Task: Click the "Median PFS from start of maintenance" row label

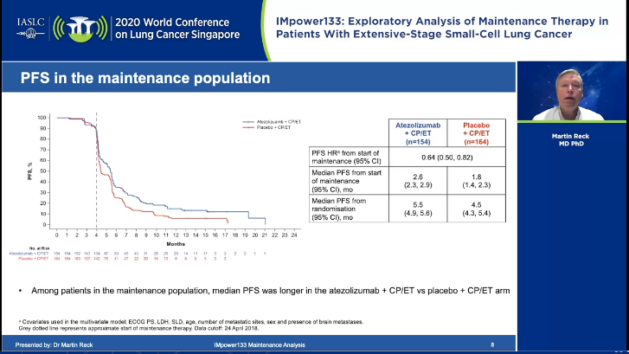Action: tap(348, 181)
